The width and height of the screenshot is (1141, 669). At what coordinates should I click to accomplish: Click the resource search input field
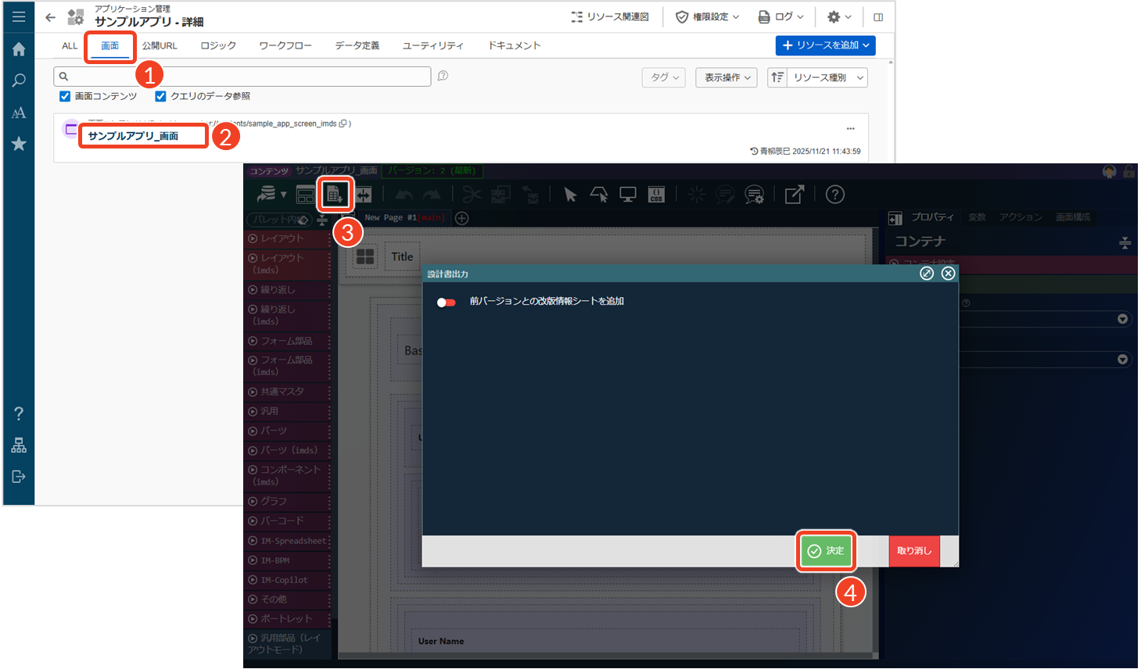point(242,77)
